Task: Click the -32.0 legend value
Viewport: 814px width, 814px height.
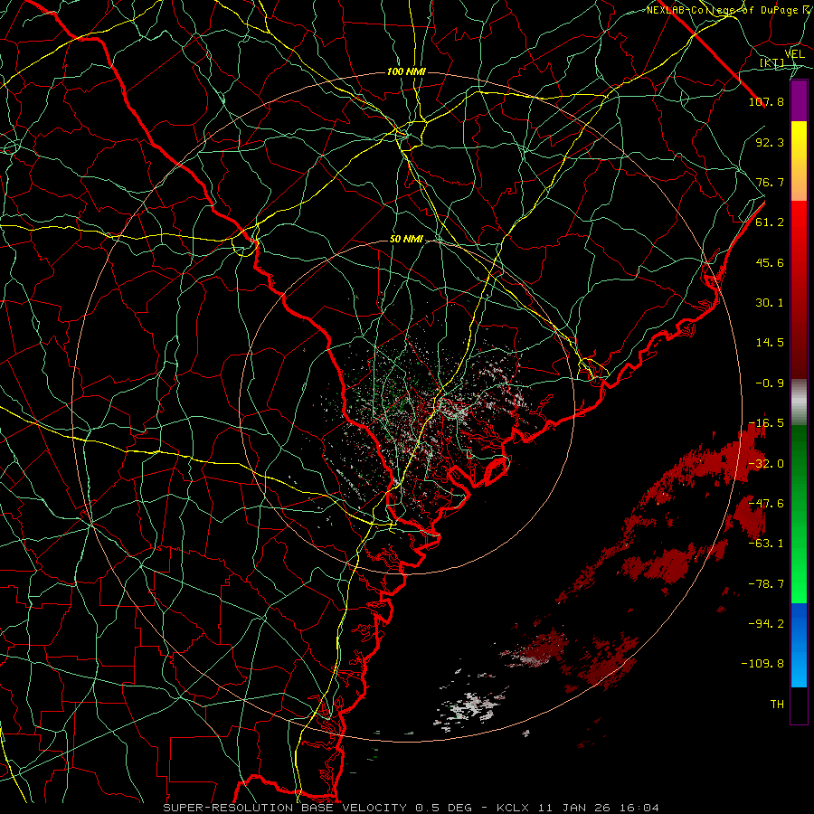Action: (766, 464)
